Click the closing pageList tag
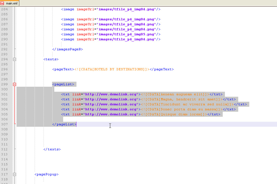Image resolution: width=277 pixels, height=184 pixels. click(x=64, y=124)
